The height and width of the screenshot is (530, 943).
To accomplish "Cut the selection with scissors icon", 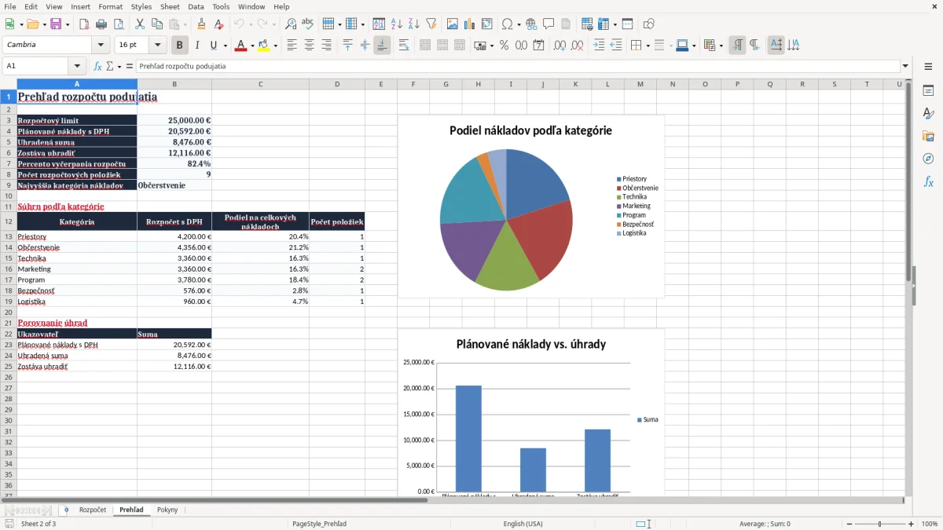I will coord(140,24).
